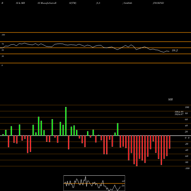
Task: Click the RSI line end near 38.2
Action: [169, 51]
